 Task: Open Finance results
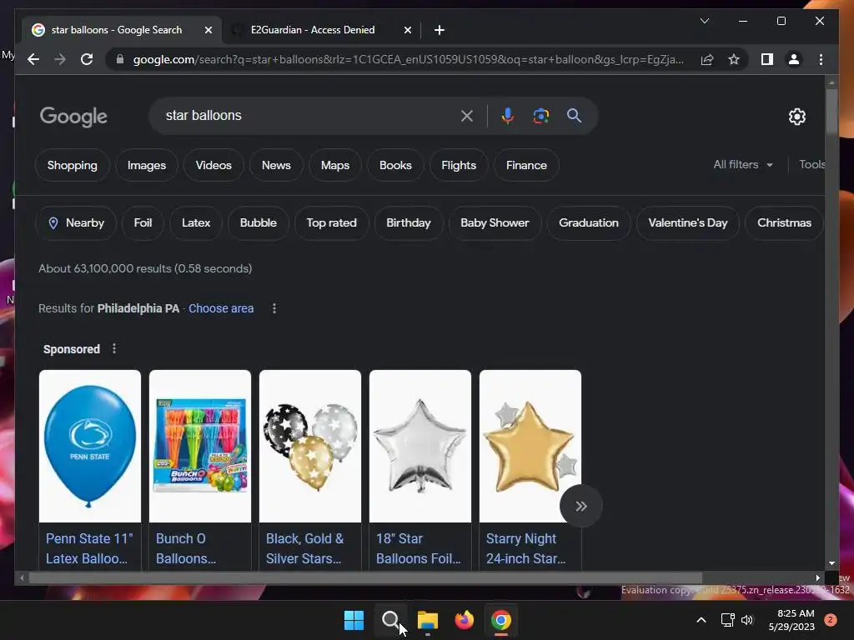coord(526,166)
